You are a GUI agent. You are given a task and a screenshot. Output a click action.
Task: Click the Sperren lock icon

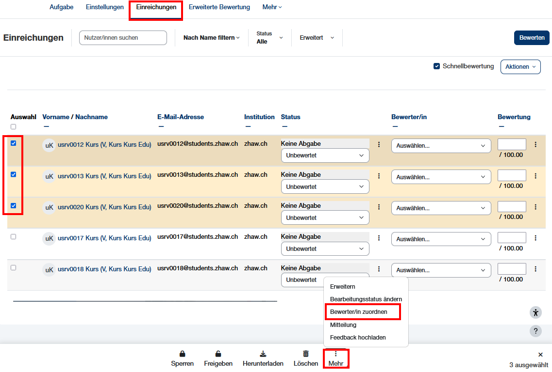(x=182, y=354)
